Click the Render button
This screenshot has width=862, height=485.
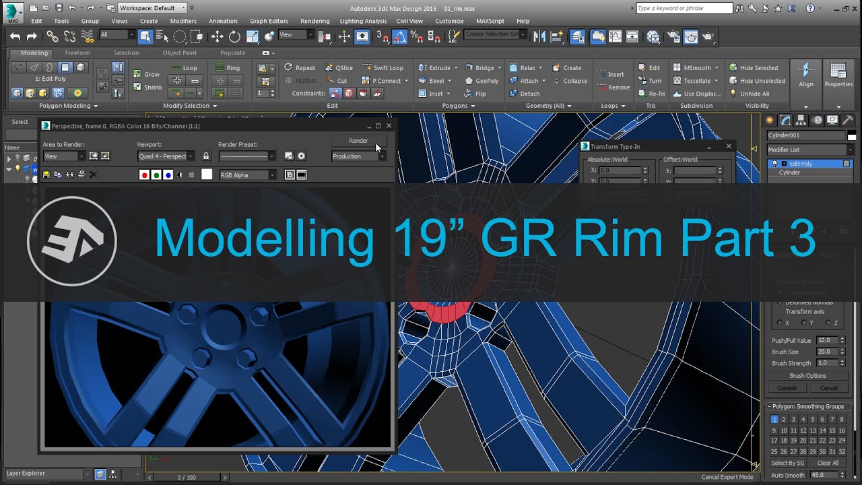358,141
